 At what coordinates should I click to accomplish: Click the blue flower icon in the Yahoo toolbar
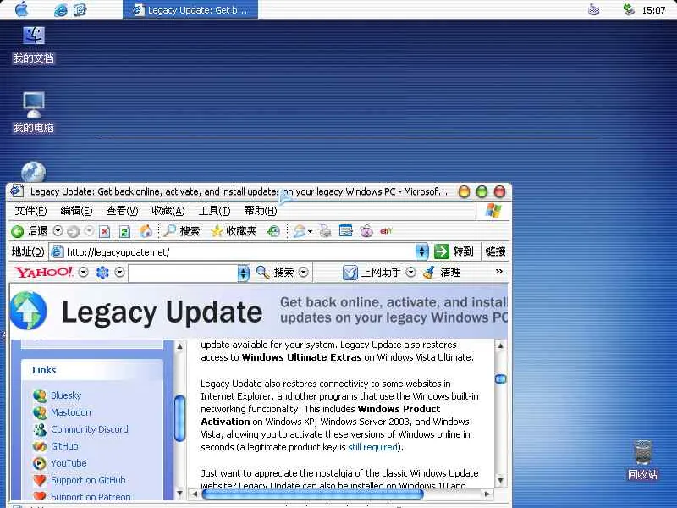102,272
